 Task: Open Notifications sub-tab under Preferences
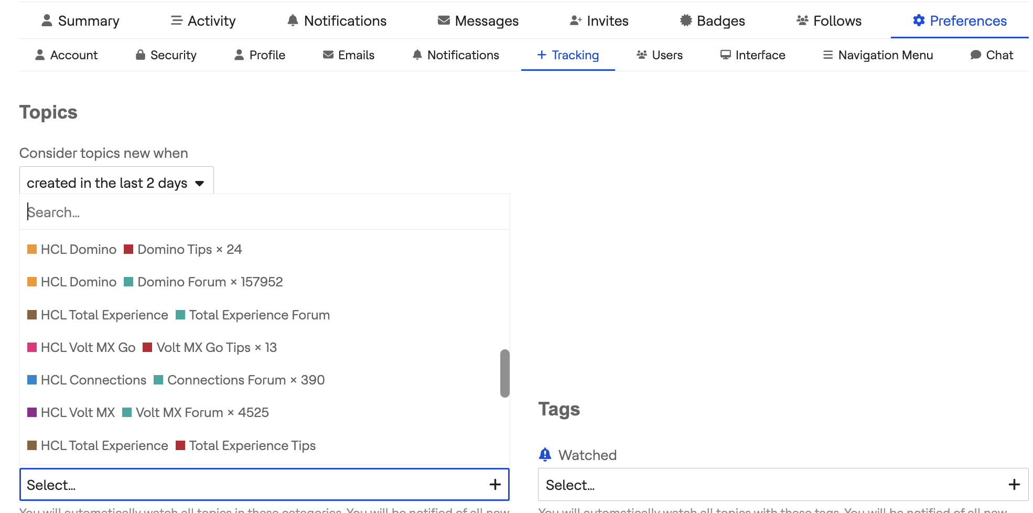[x=455, y=55]
